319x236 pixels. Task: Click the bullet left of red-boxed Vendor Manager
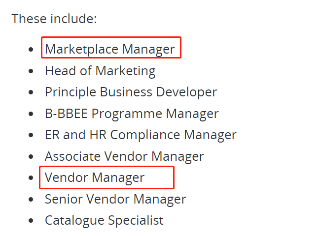coord(32,178)
